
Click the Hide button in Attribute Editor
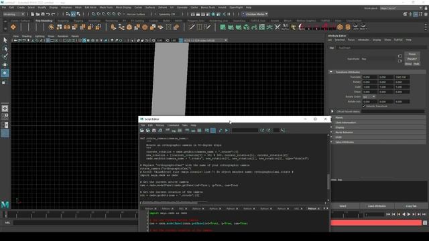coord(416,64)
